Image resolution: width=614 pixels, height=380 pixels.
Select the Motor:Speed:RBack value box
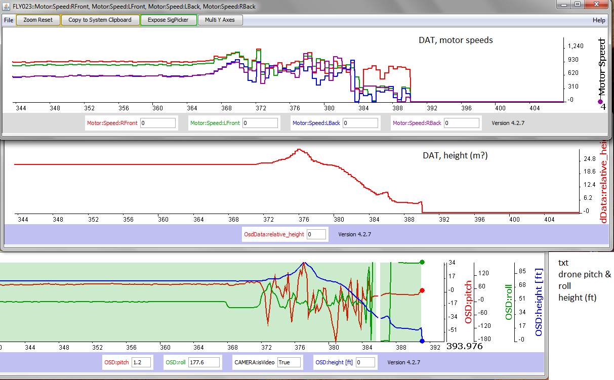tap(462, 123)
